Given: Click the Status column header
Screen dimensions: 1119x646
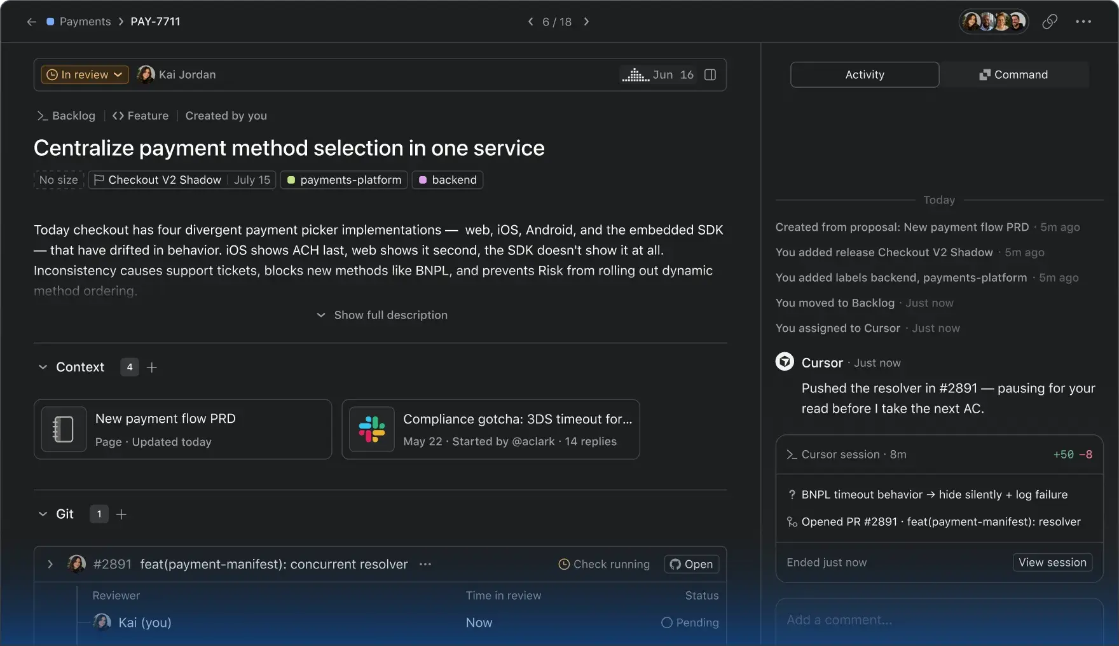Looking at the screenshot, I should [702, 596].
